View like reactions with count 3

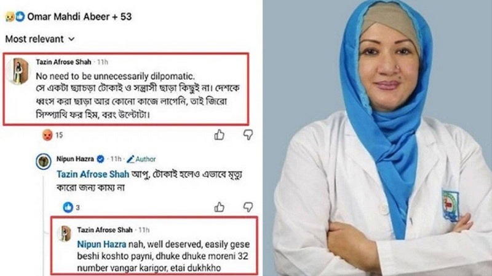pyautogui.click(x=71, y=207)
